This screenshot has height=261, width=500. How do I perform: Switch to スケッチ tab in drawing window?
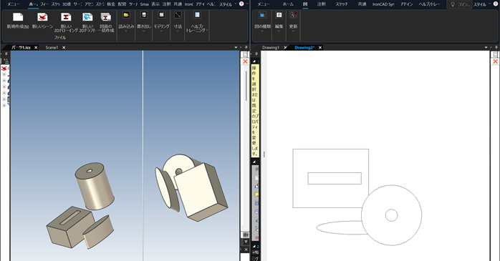341,4
